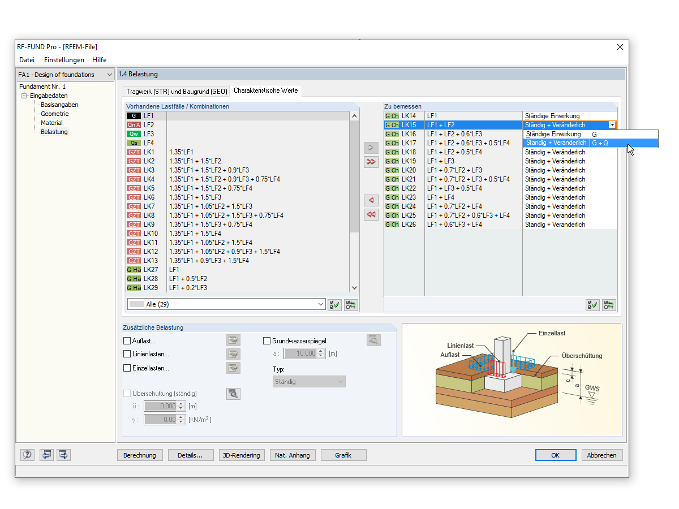Viewport: 679px width, 509px height.
Task: Open Einzellasten edit dialog icon
Action: pos(233,368)
